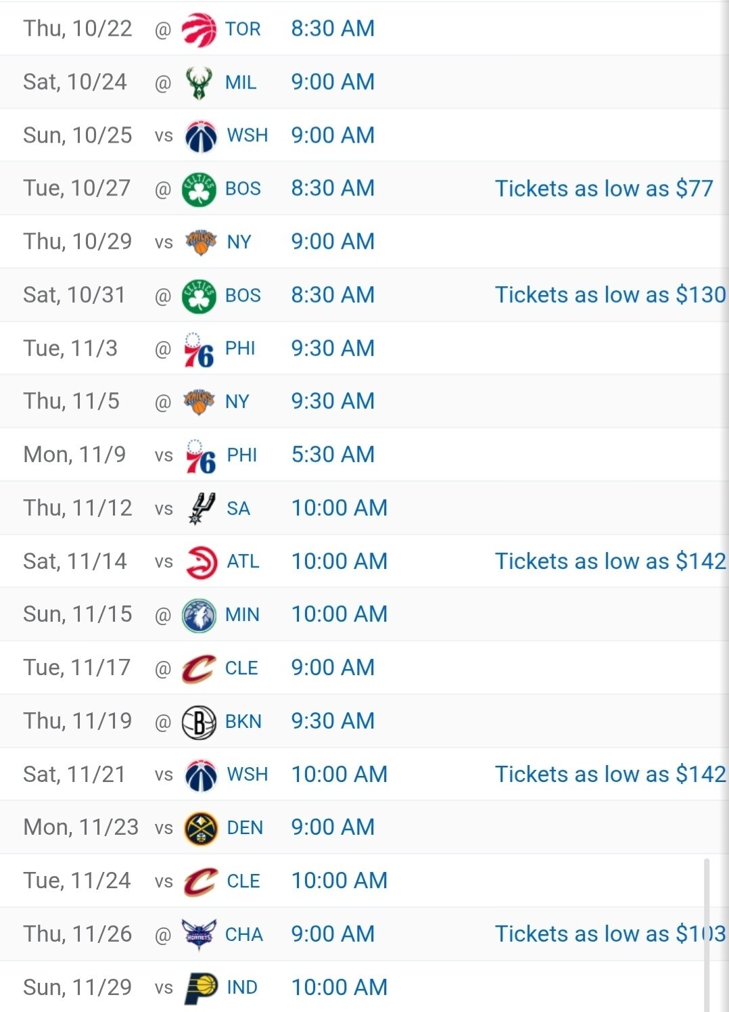Viewport: 729px width, 1012px height.
Task: Click the Charlotte Hornets logo
Action: point(199,935)
